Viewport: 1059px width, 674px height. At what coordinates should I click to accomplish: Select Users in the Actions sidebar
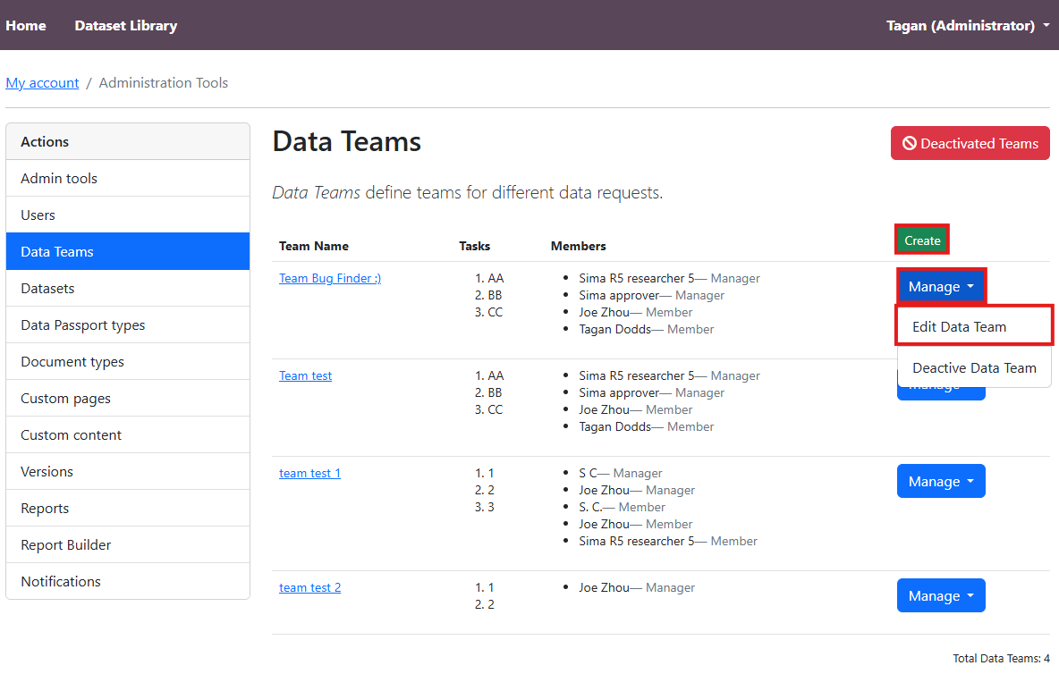pyautogui.click(x=38, y=215)
